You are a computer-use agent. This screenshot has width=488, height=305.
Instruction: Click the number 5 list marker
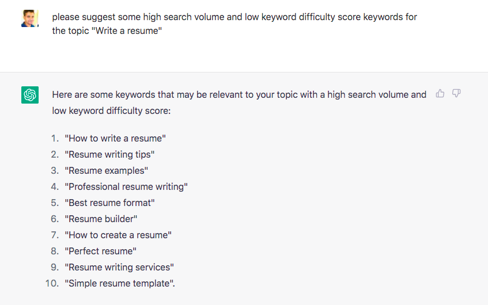(x=55, y=203)
